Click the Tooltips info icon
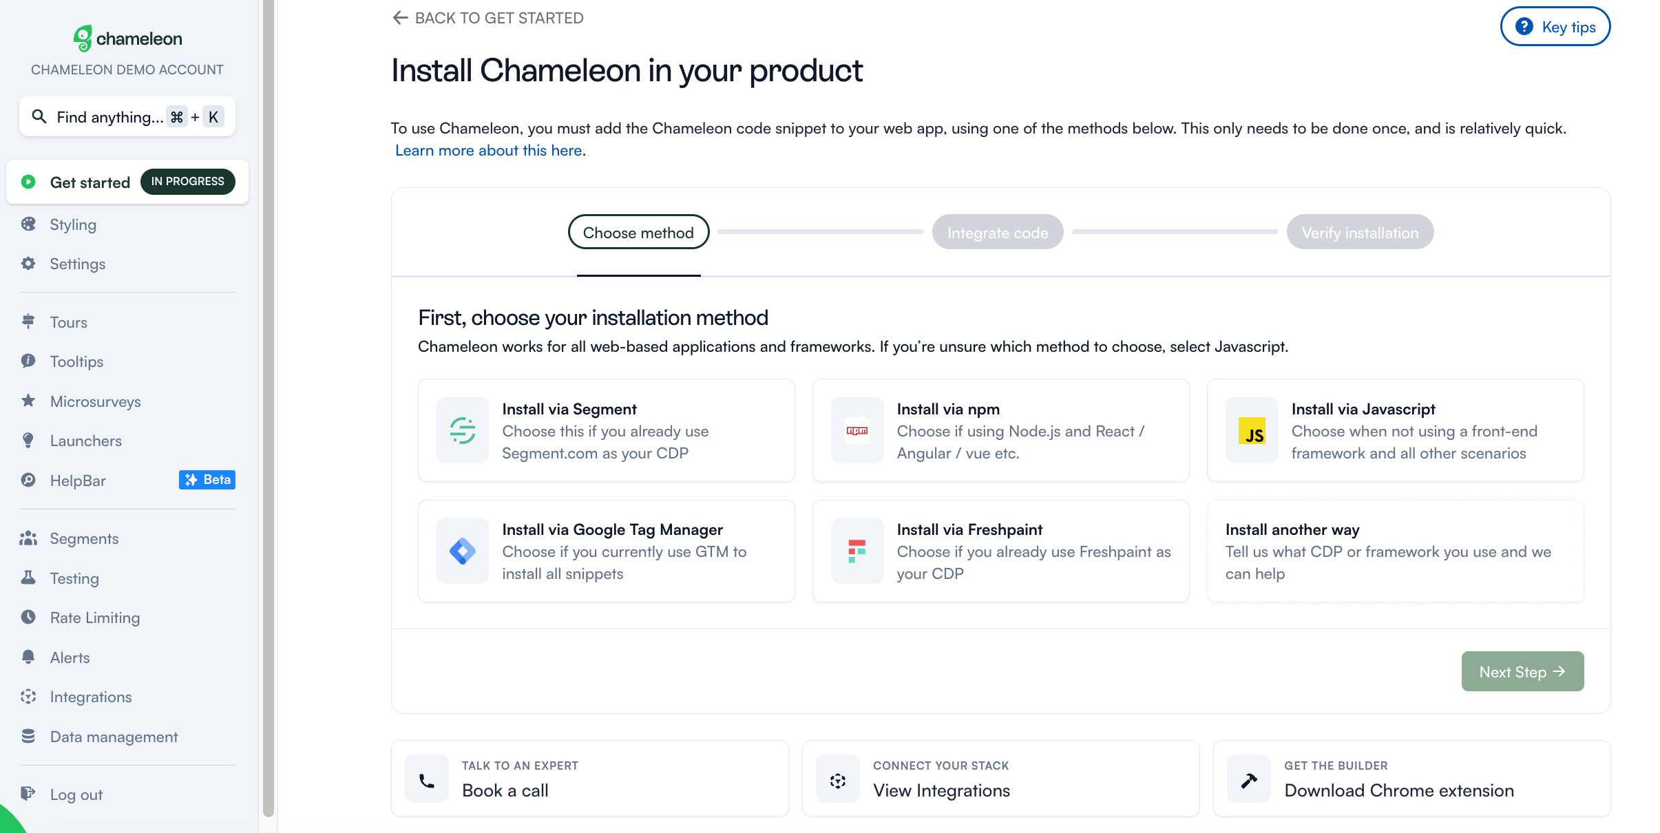1660x833 pixels. (28, 361)
